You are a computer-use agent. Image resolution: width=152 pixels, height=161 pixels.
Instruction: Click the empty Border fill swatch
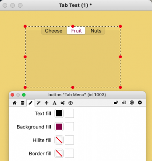[x=59, y=153]
